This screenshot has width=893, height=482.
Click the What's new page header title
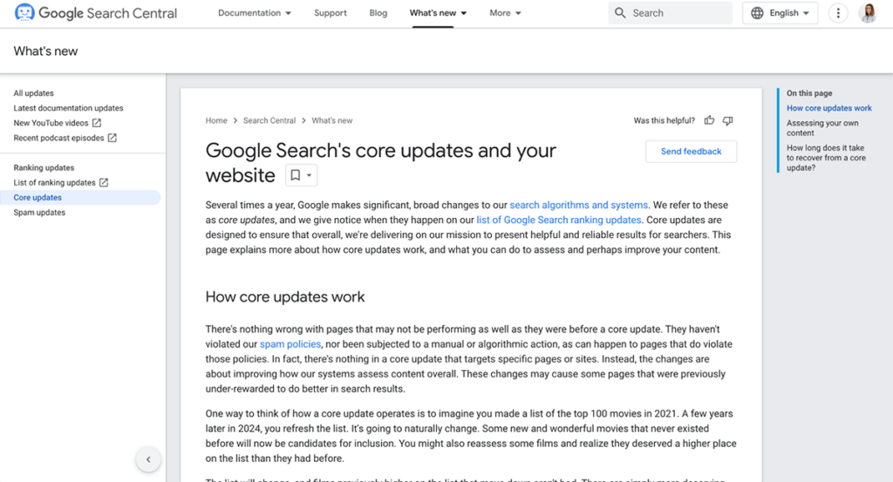click(45, 51)
